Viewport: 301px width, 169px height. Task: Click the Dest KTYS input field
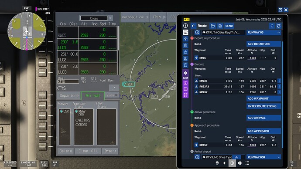click(68, 81)
